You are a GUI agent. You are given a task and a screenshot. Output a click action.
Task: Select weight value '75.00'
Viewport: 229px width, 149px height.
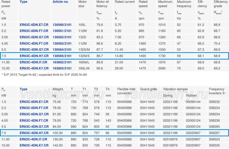pos(57,102)
